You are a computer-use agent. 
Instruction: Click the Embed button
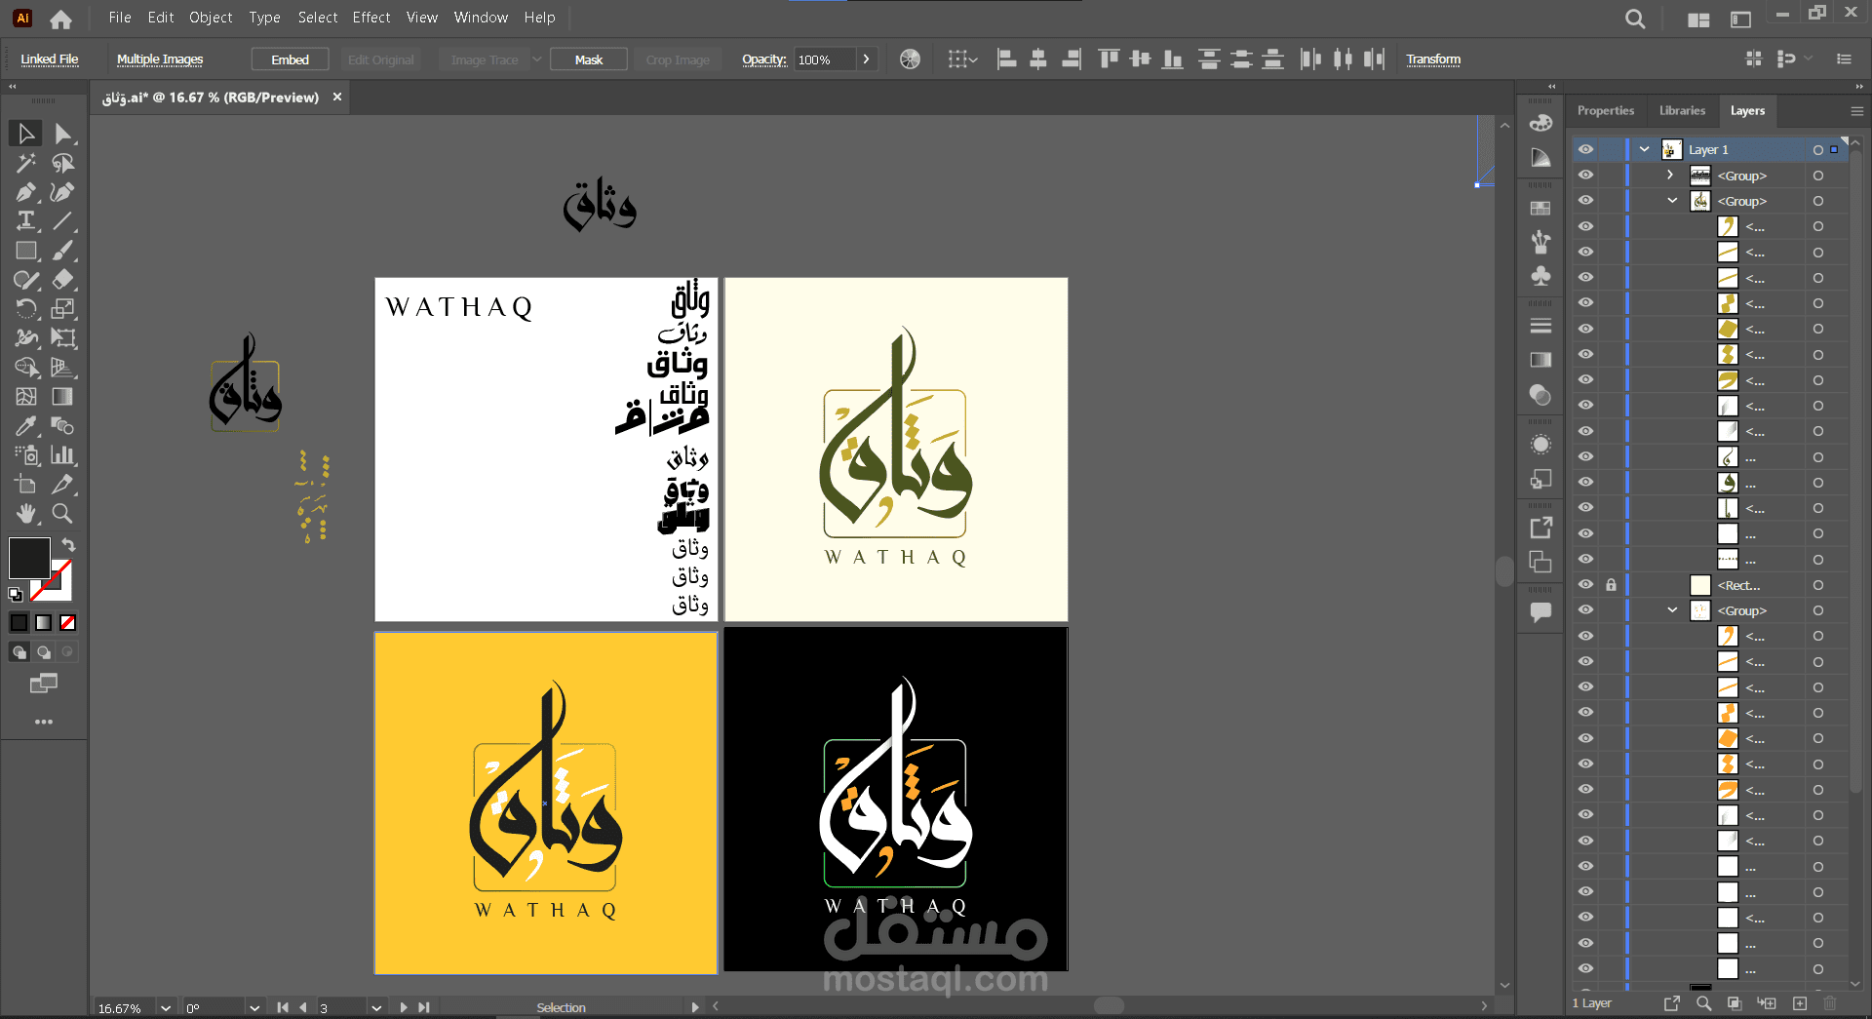coord(290,59)
